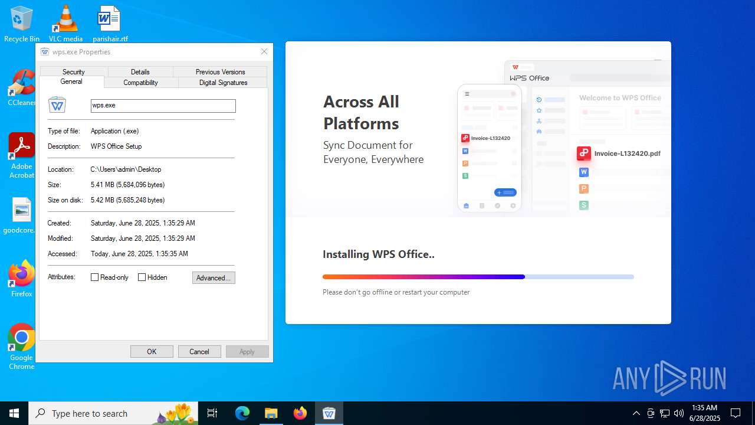Open File Explorer from the taskbar
The height and width of the screenshot is (425, 755).
coord(271,413)
